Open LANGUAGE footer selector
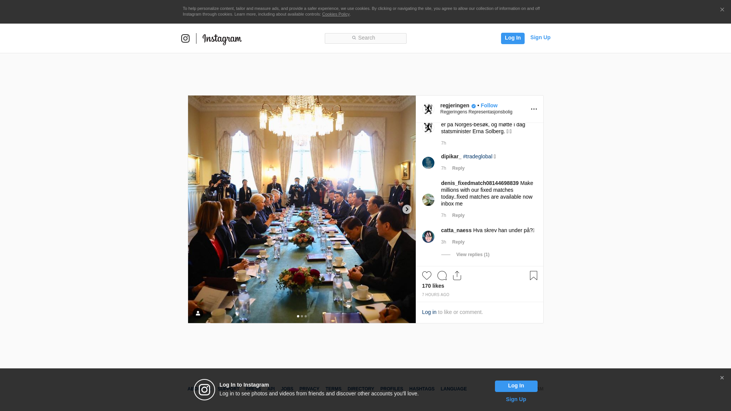The width and height of the screenshot is (731, 411). pos(453,389)
